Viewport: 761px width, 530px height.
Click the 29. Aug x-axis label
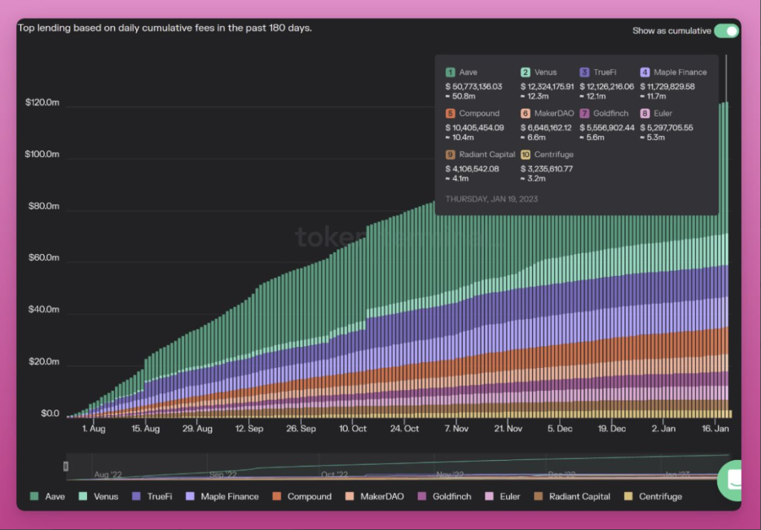[198, 429]
